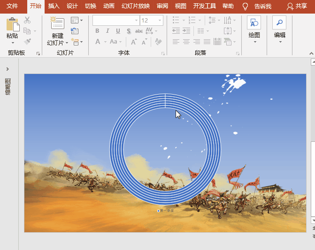Open the font size dropdown
315x250 pixels.
[160, 20]
